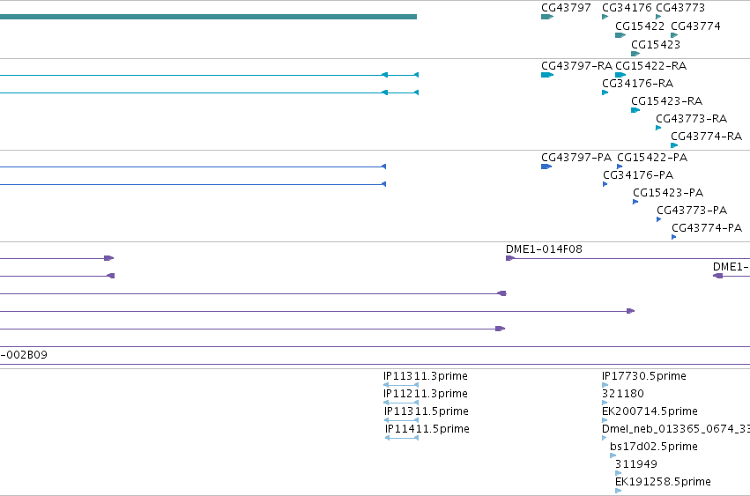
Task: Click the bs17d02.5prime label
Action: 654,447
